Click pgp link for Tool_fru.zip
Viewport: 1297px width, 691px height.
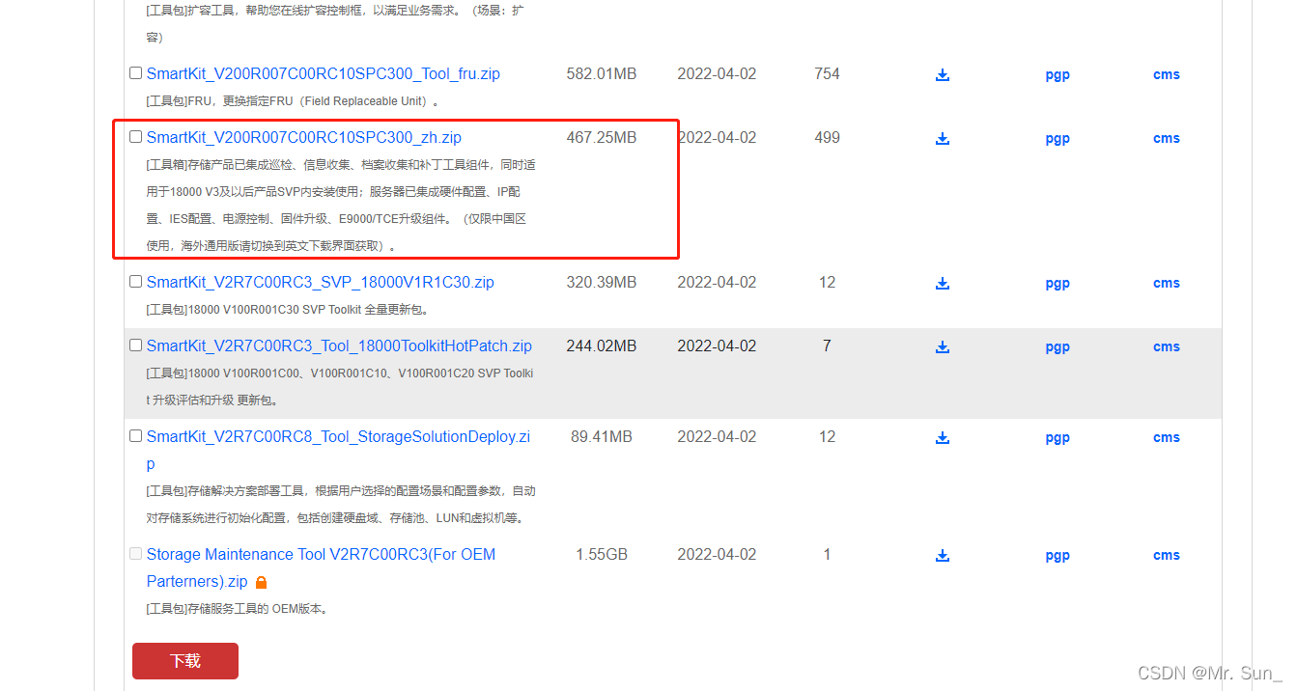coord(1057,74)
